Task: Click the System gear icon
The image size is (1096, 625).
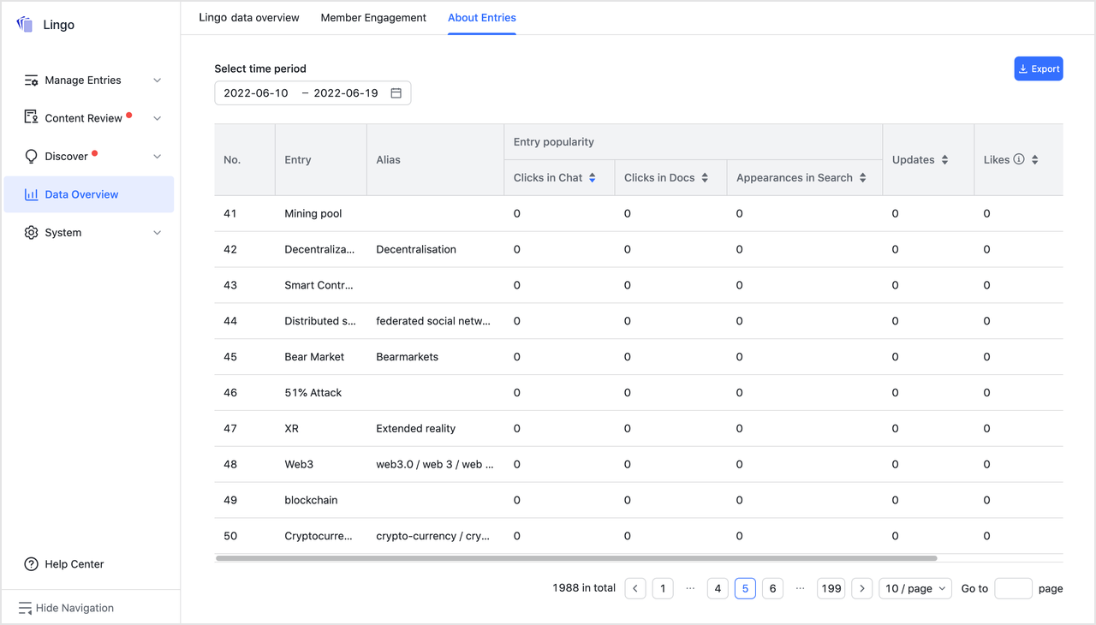Action: tap(31, 233)
